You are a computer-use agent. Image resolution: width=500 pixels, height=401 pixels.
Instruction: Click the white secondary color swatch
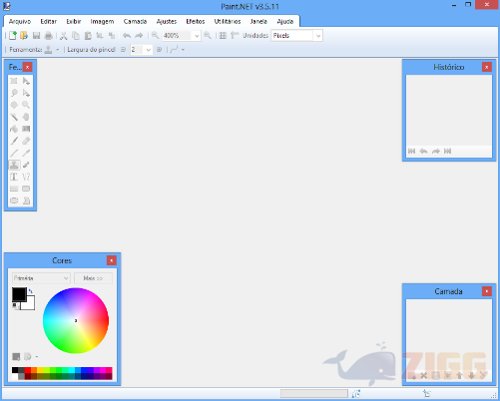click(29, 304)
